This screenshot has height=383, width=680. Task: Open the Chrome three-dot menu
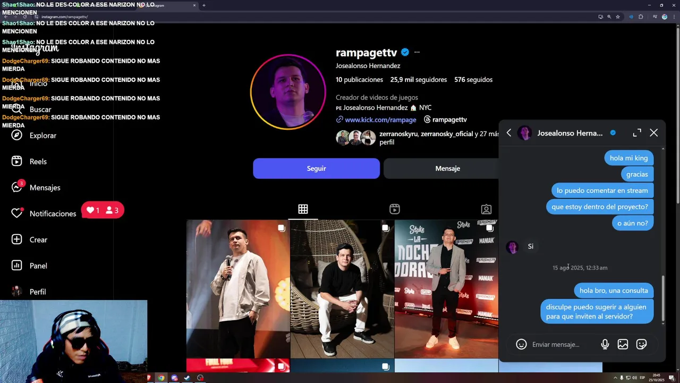[674, 16]
